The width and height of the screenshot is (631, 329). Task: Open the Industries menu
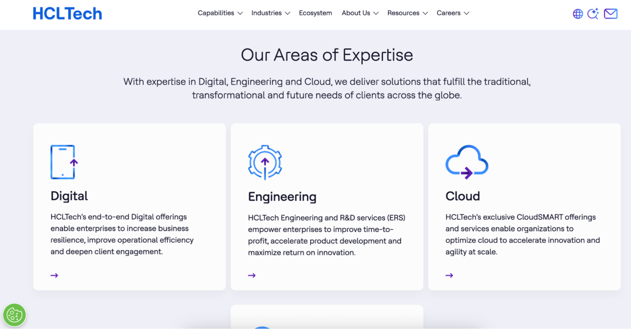(x=266, y=13)
